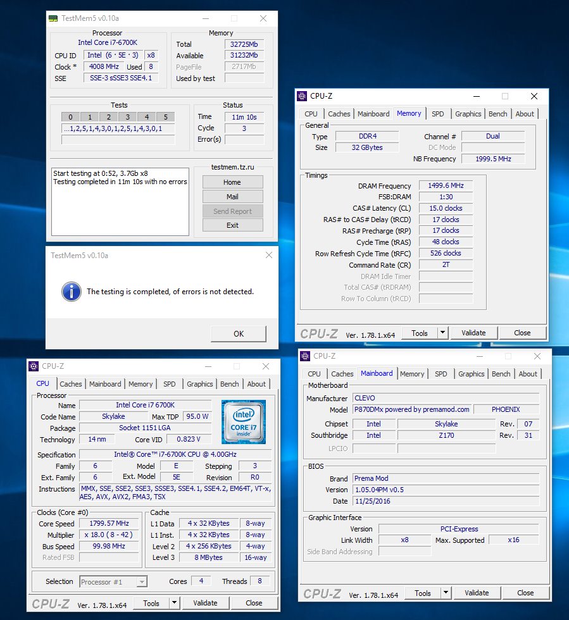Click the Multiplier value x 18.0

pos(109,535)
